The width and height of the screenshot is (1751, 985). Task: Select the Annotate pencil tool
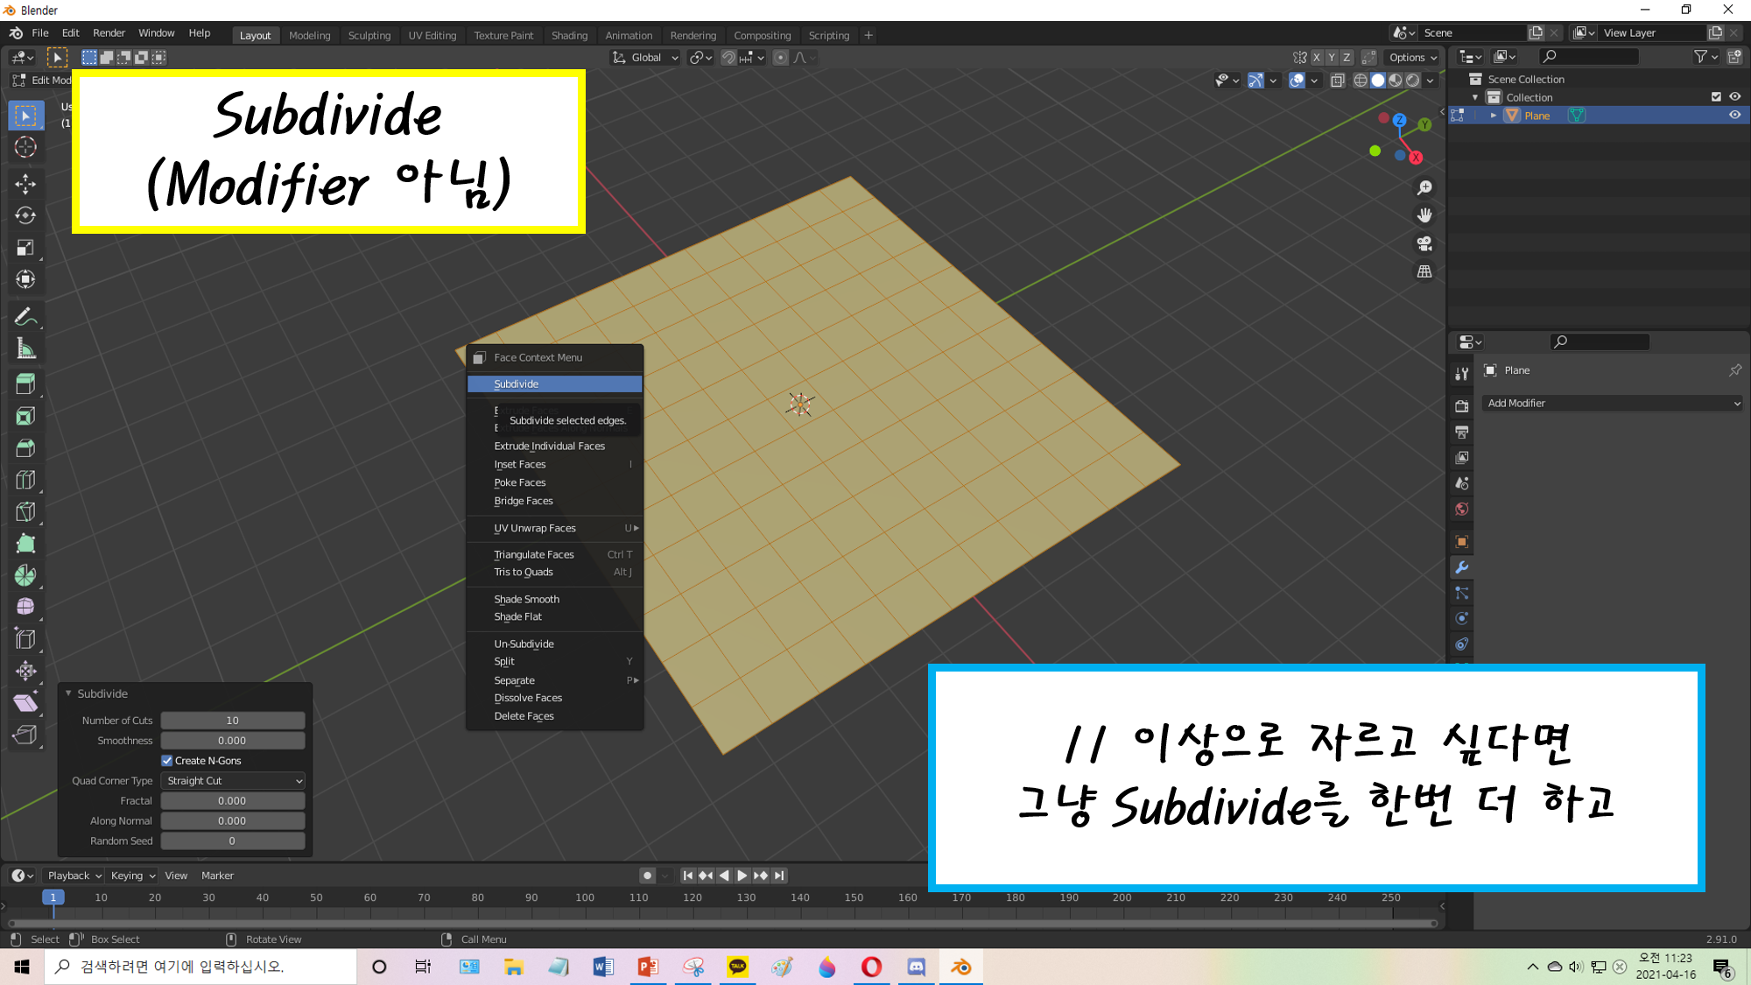25,316
